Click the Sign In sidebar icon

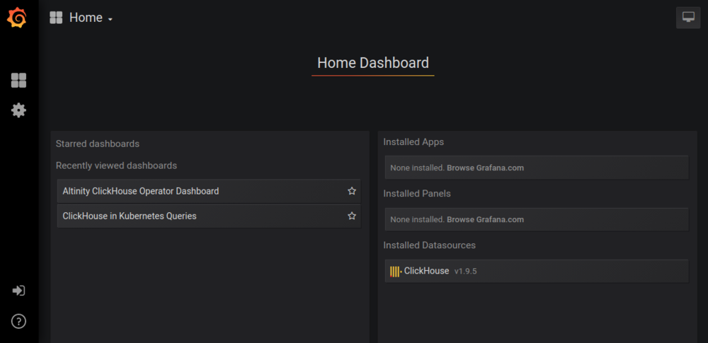tap(18, 291)
